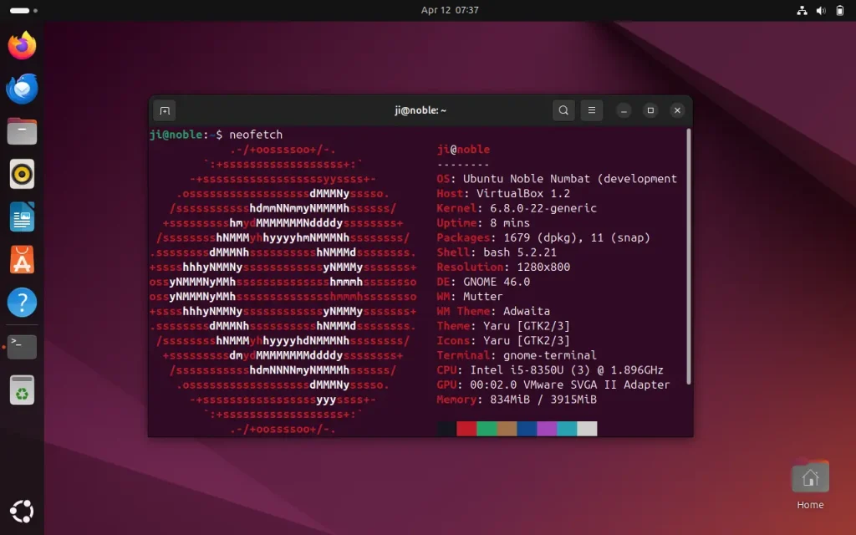
Task: Click the 'neofetch' command text
Action: [256, 135]
